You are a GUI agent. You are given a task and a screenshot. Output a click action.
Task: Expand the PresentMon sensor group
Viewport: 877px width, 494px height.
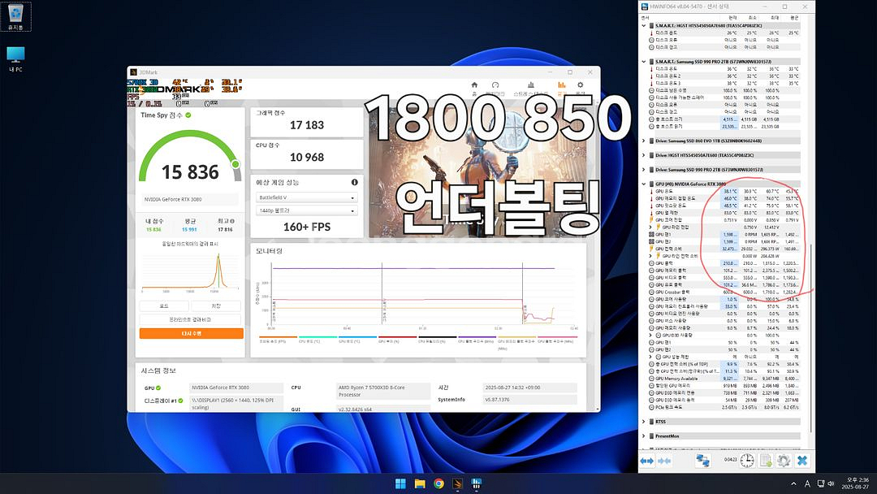644,435
